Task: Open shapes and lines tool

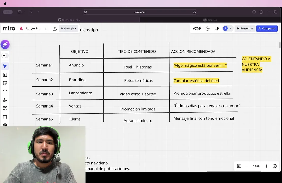Action: click(x=5, y=108)
